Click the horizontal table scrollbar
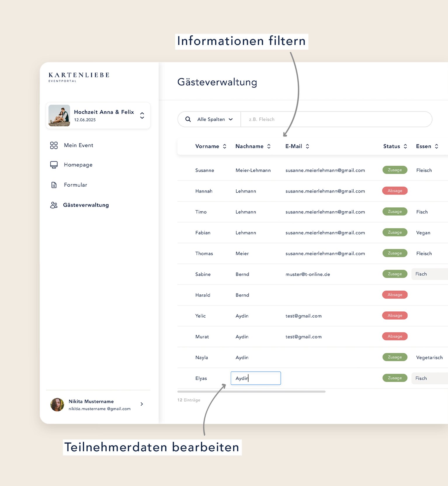The height and width of the screenshot is (486, 448). (251, 391)
